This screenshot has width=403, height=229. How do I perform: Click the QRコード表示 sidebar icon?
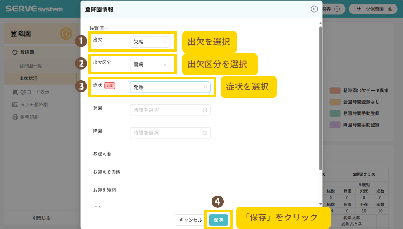(x=15, y=92)
